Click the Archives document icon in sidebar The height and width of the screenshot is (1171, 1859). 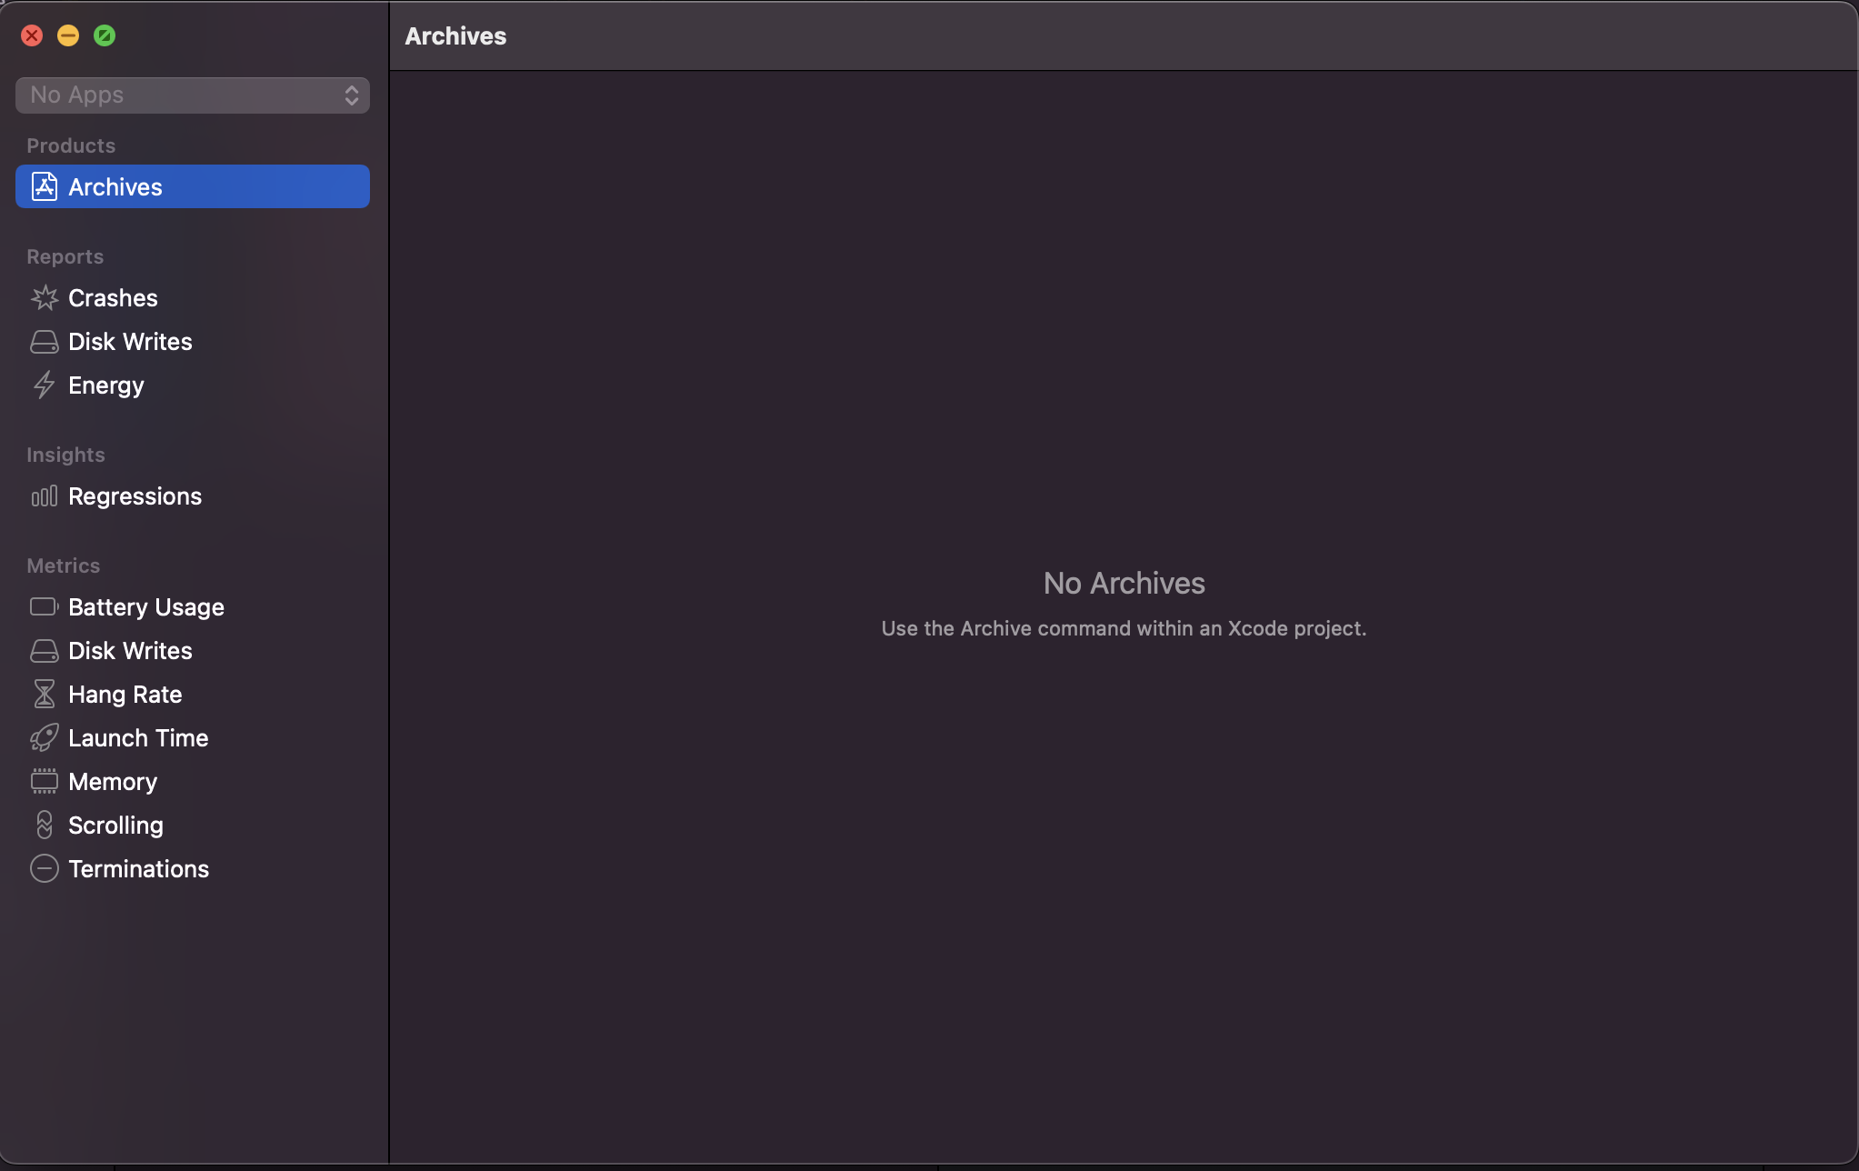tap(44, 186)
